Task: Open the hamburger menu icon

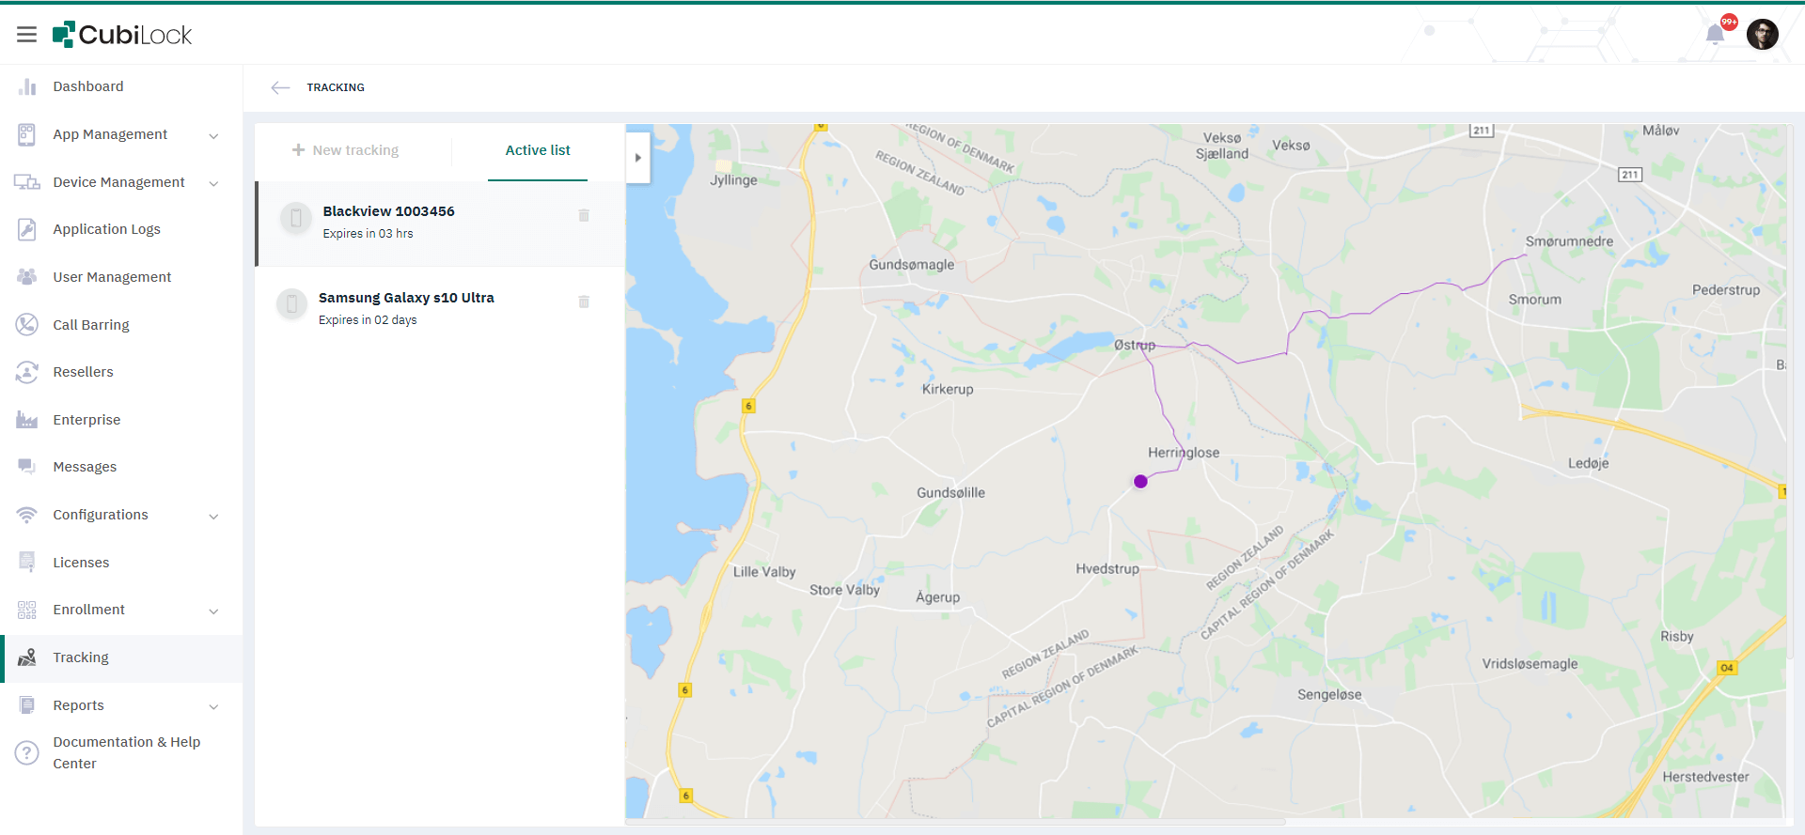Action: click(x=26, y=35)
